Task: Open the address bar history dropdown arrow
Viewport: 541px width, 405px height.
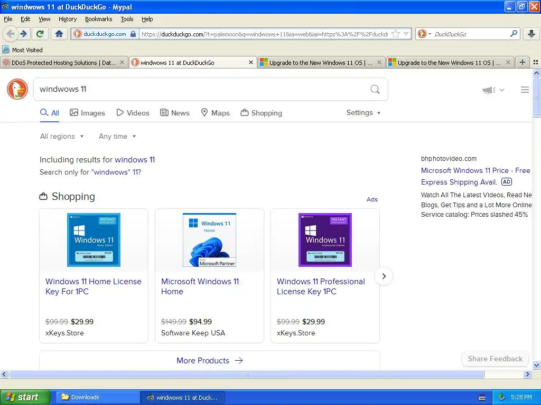Action: 406,34
